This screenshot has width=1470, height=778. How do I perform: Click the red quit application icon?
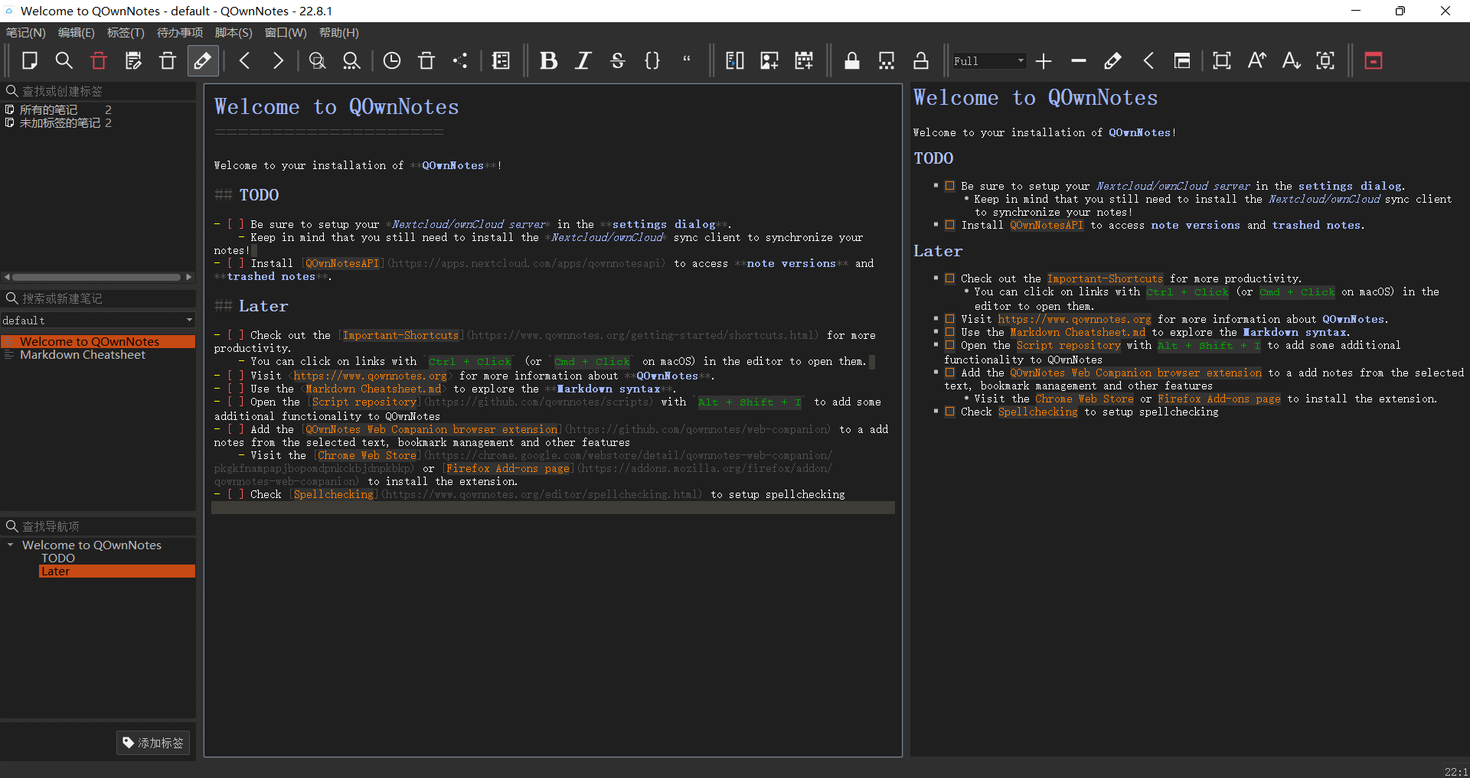(x=1374, y=60)
